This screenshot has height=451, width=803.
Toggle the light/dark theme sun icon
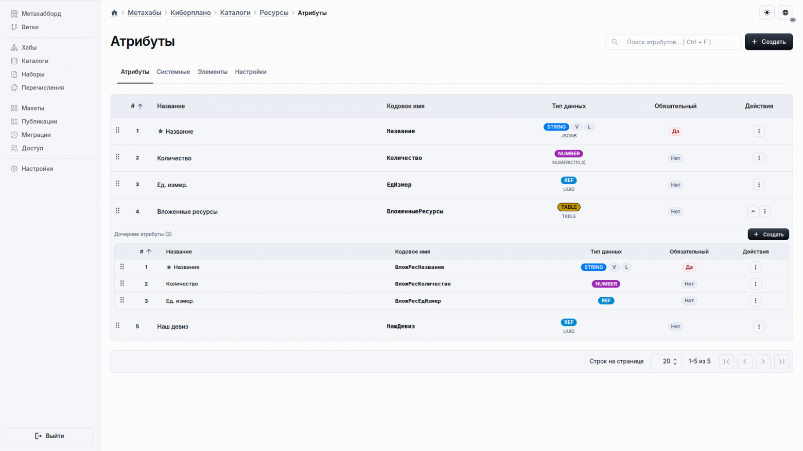pyautogui.click(x=767, y=13)
